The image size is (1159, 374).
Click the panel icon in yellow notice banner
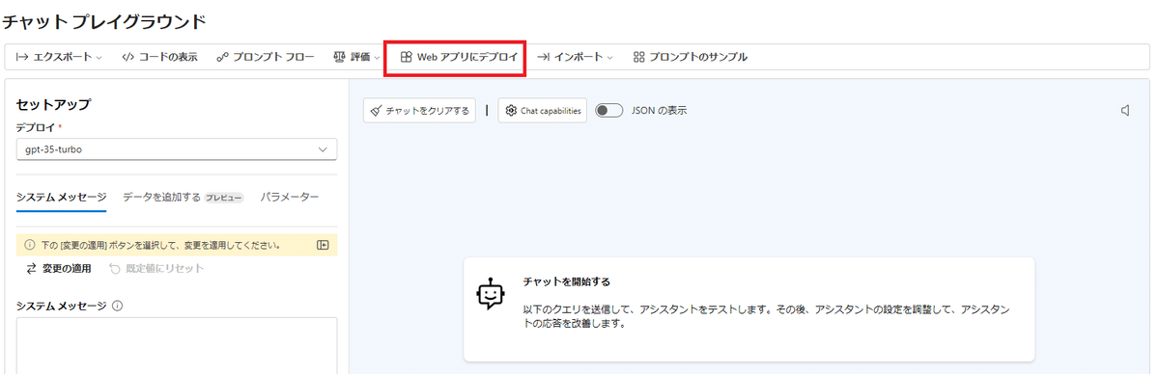point(324,245)
